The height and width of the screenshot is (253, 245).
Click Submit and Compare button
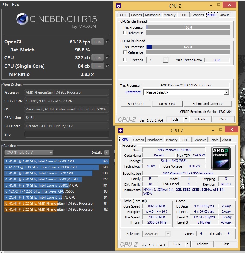pyautogui.click(x=208, y=104)
